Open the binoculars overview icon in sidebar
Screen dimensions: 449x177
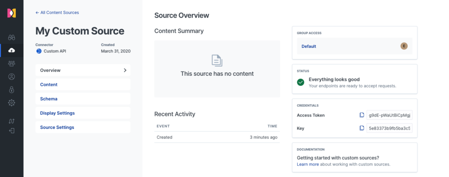click(11, 37)
